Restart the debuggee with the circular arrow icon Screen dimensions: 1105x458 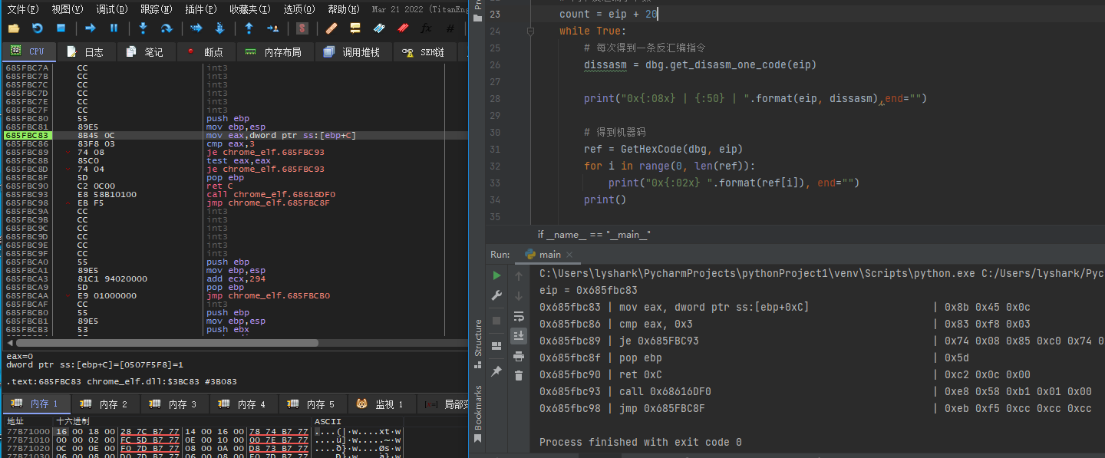(37, 28)
